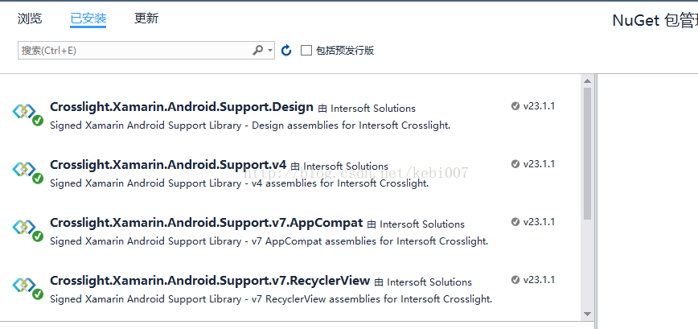Click the package list scrollbar thumb
Image resolution: width=698 pixels, height=329 pixels.
[x=587, y=154]
